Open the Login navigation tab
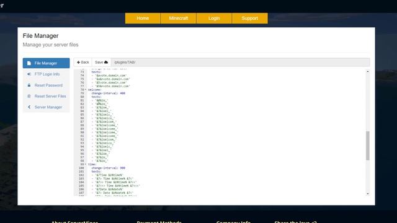397x223 pixels. pos(214,18)
